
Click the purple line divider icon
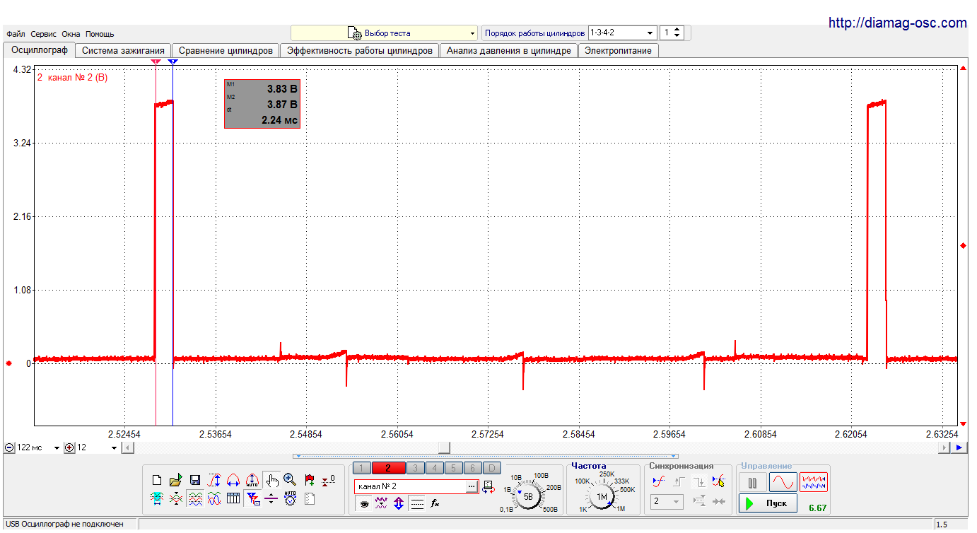tap(271, 498)
